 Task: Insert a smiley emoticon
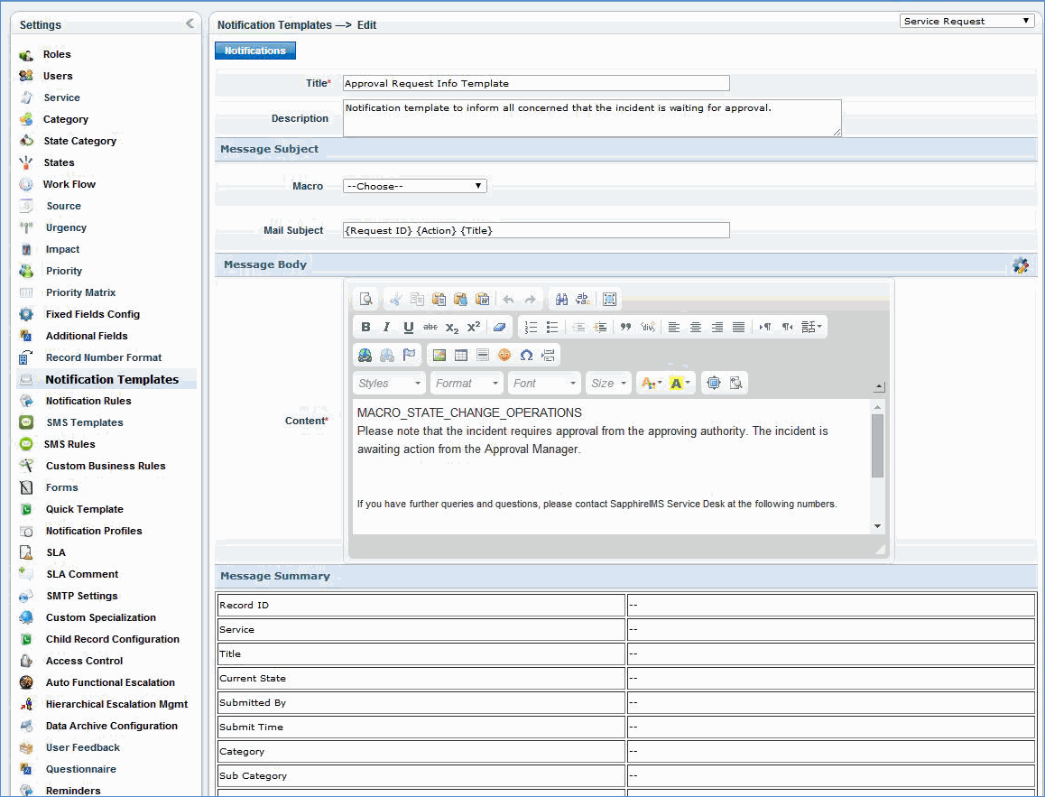(504, 355)
